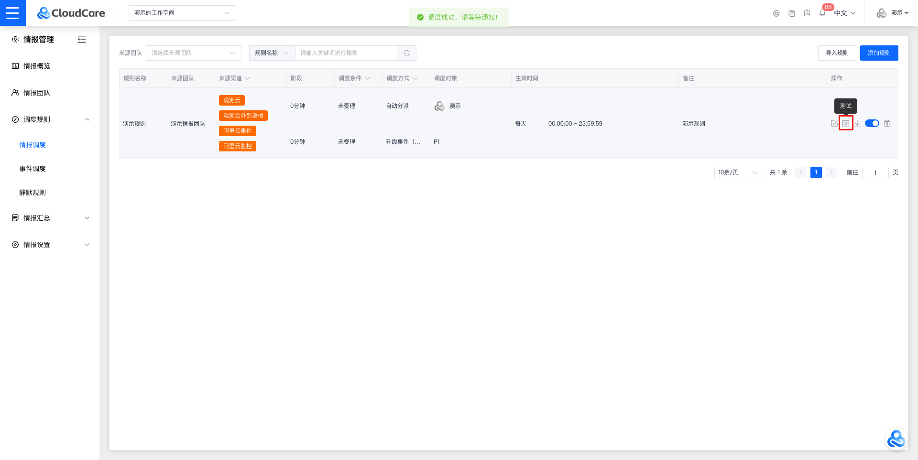Screen dimensions: 918x460
Task: Collapse the sidebar using 情报管理 fold icon
Action: coord(82,39)
